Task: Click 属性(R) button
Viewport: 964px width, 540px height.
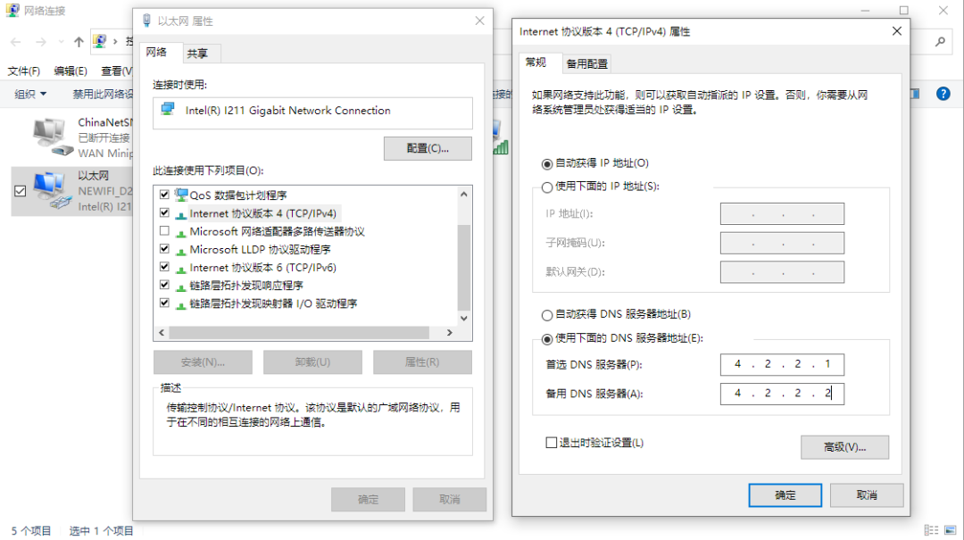Action: coord(422,362)
